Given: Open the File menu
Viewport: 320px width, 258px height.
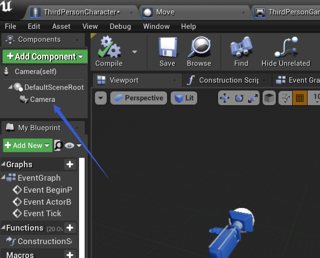Looking at the screenshot, I should click(x=11, y=26).
